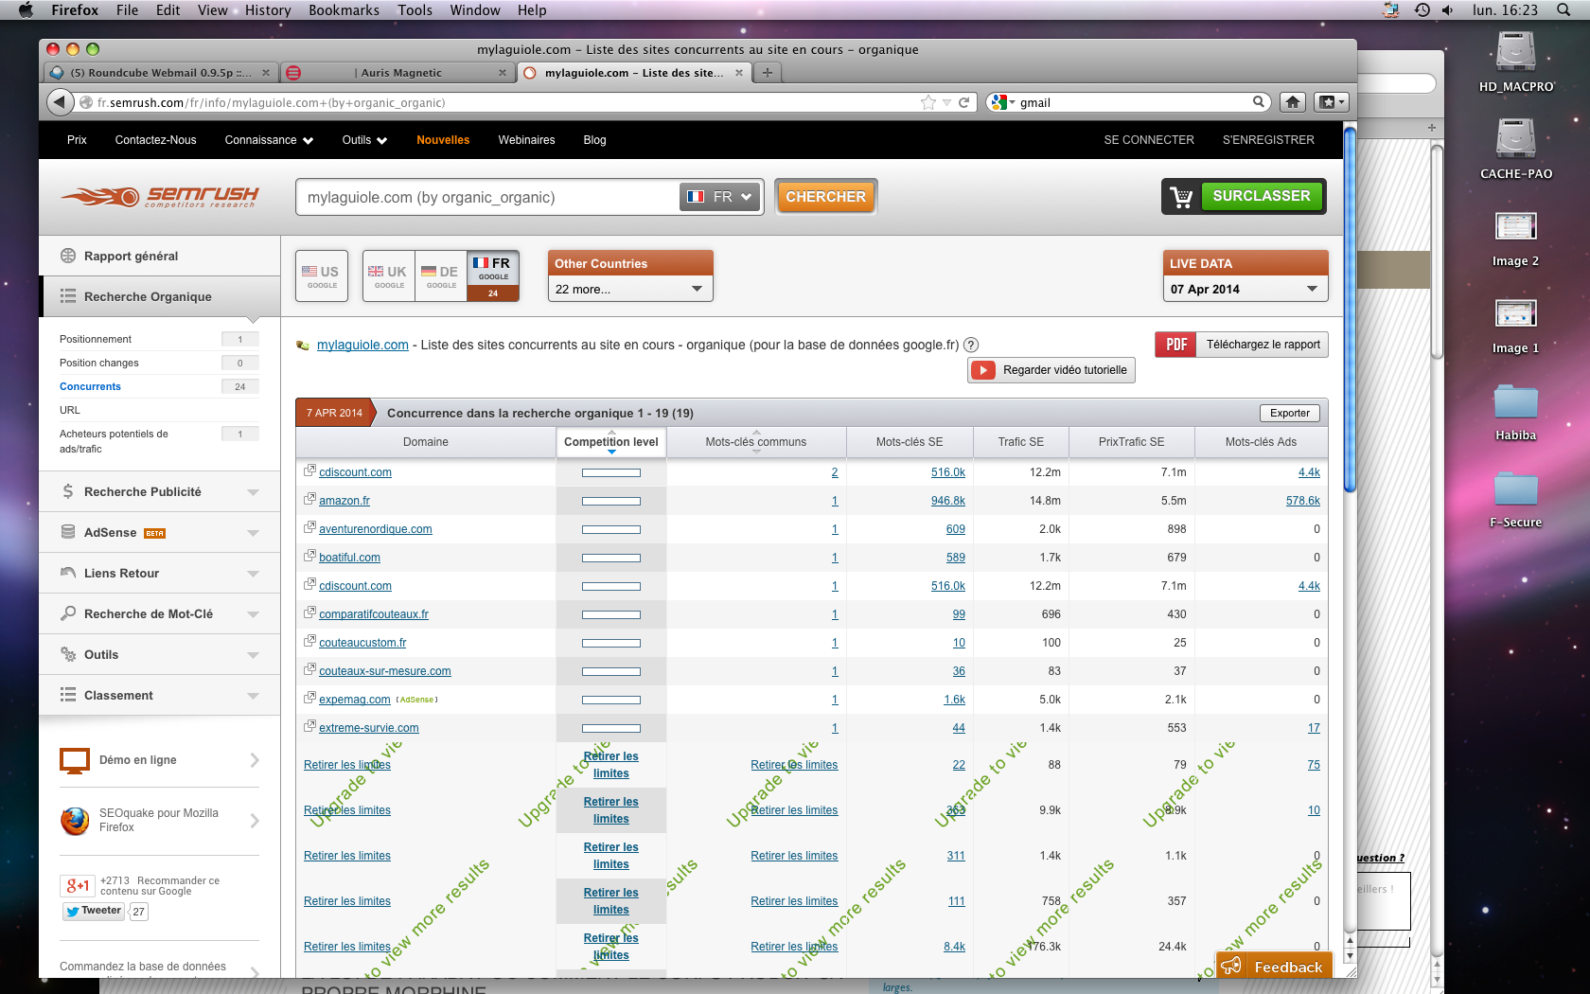Screen dimensions: 1590x994
Task: Switch to Roundcube Webmail tab
Action: [161, 72]
